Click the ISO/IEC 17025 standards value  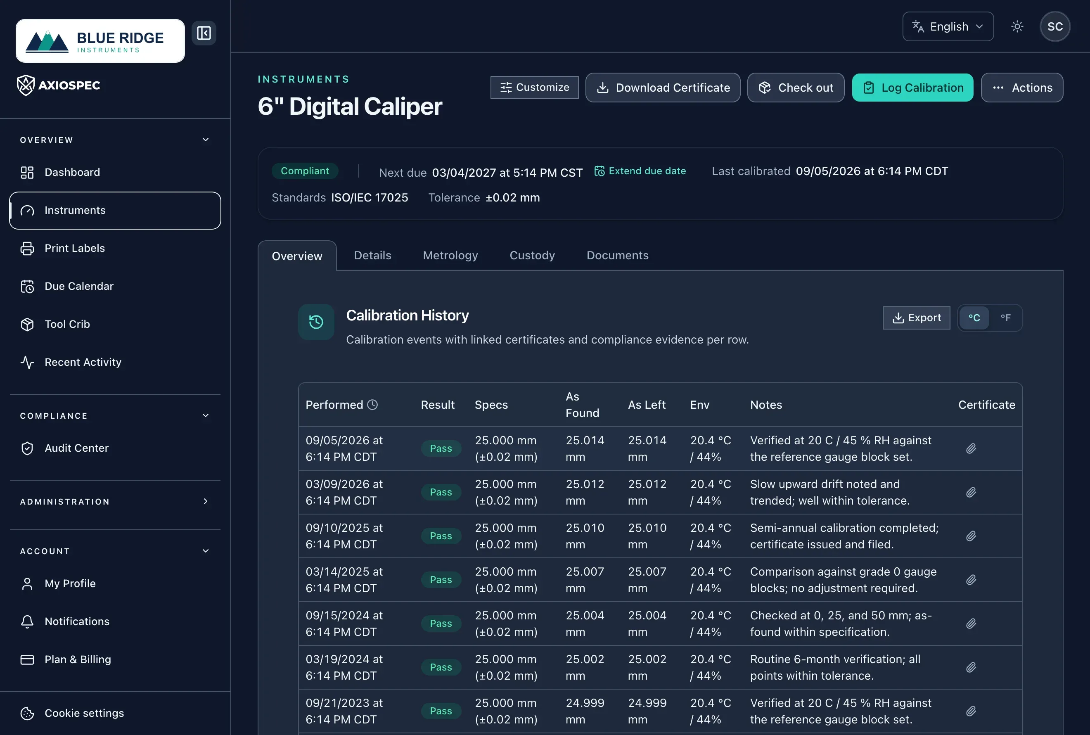pyautogui.click(x=370, y=198)
